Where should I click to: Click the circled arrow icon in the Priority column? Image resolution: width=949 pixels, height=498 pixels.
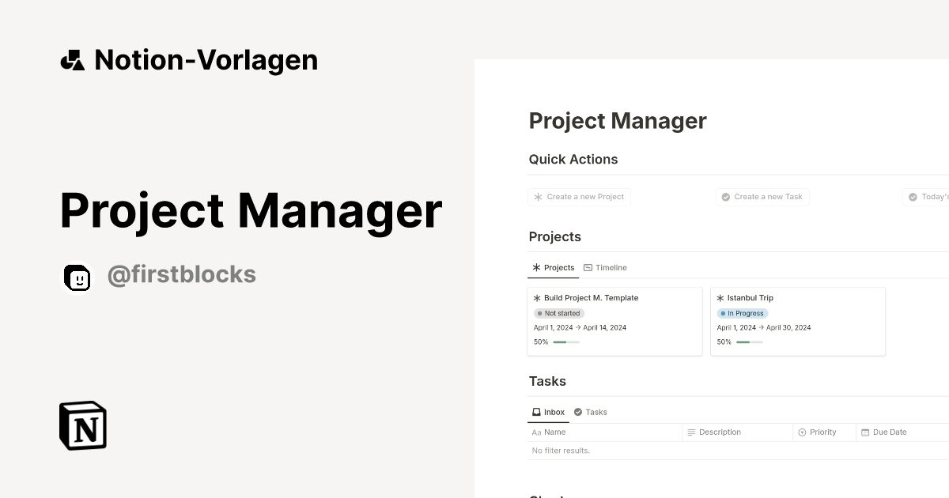pos(802,432)
